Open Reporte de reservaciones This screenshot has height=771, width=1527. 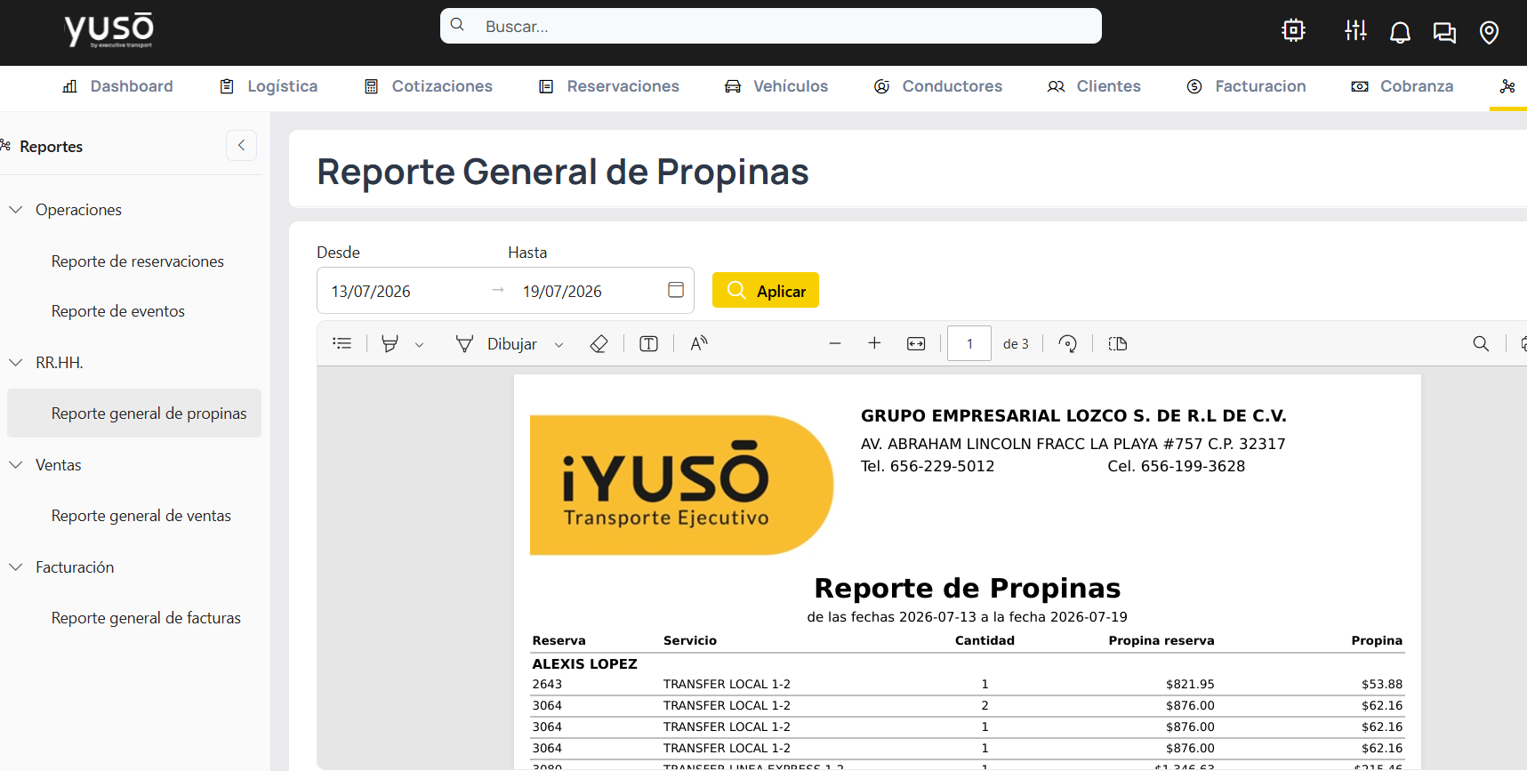tap(138, 261)
